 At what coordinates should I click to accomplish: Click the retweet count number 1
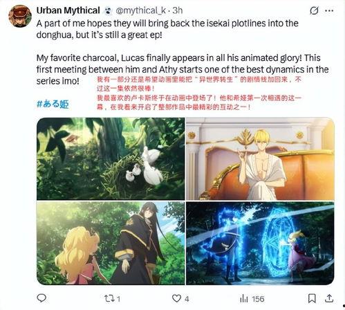pyautogui.click(x=118, y=299)
